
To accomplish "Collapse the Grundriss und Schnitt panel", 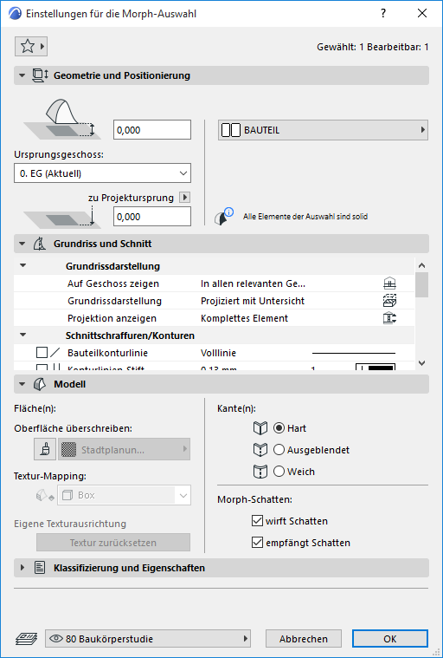I will coord(22,244).
